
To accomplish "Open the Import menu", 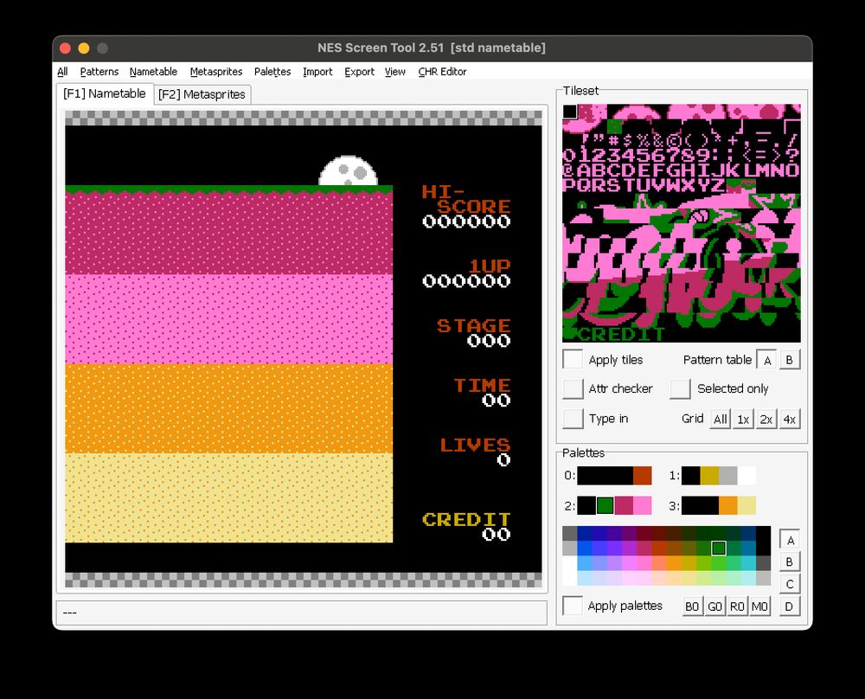I will point(317,72).
